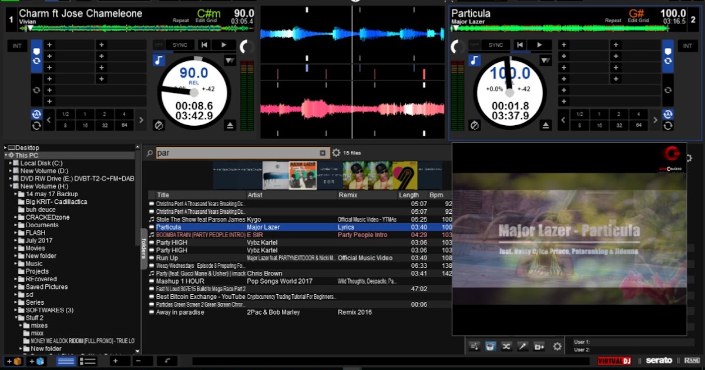Toggle key lock note icon on deck 2
The image size is (705, 370).
(x=475, y=60)
